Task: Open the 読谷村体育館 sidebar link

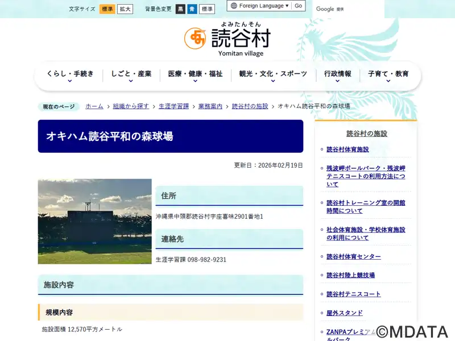Action: pos(348,149)
